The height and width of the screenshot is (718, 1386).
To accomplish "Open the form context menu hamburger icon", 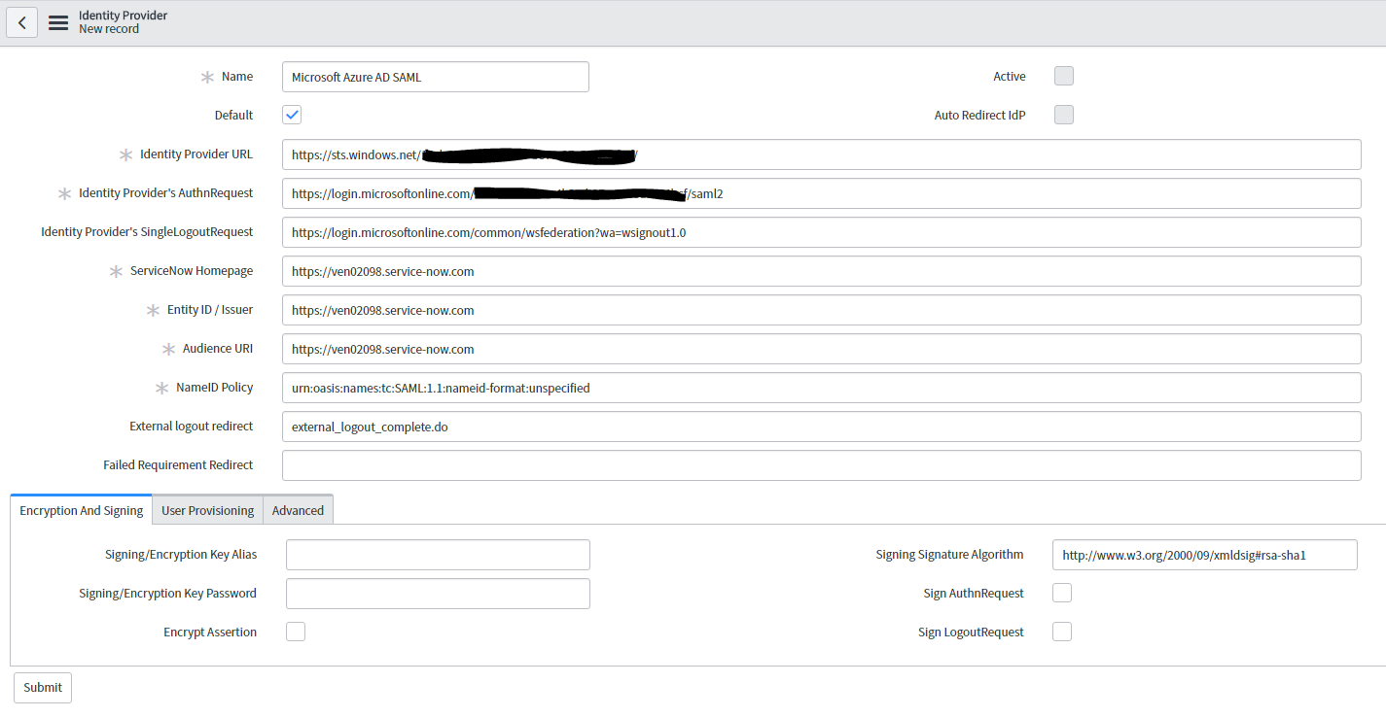I will point(57,22).
